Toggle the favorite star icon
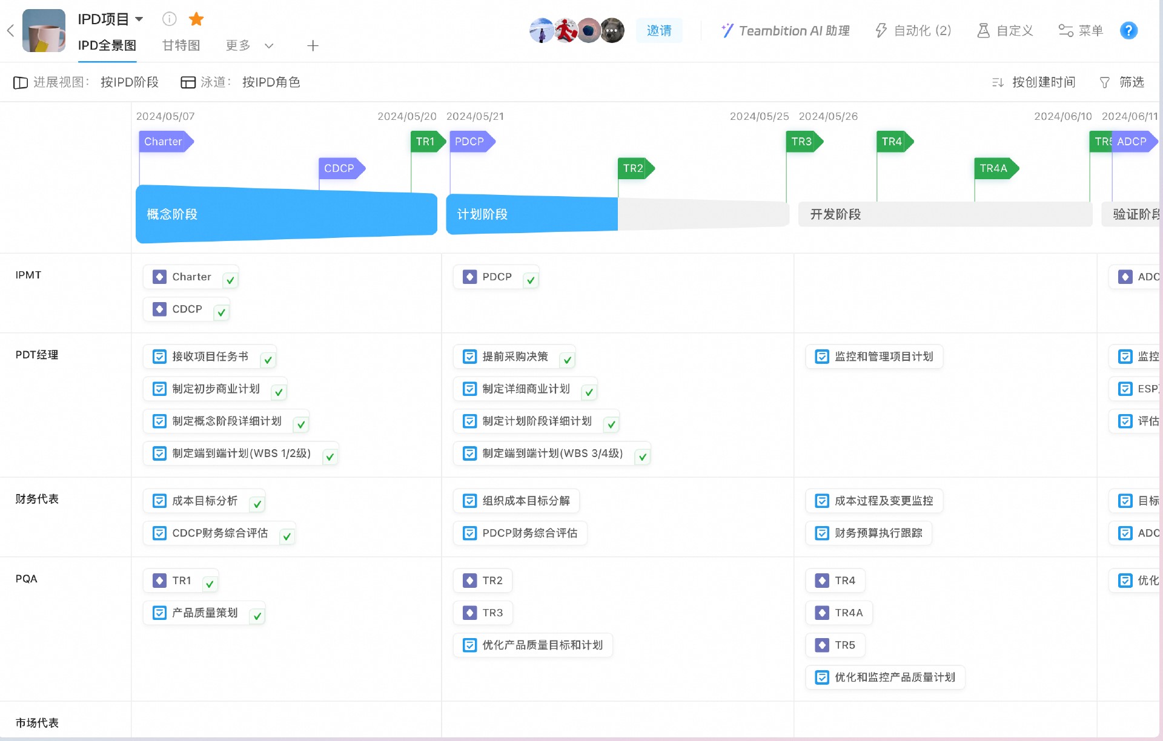Screen dimensions: 1163x741 point(196,19)
